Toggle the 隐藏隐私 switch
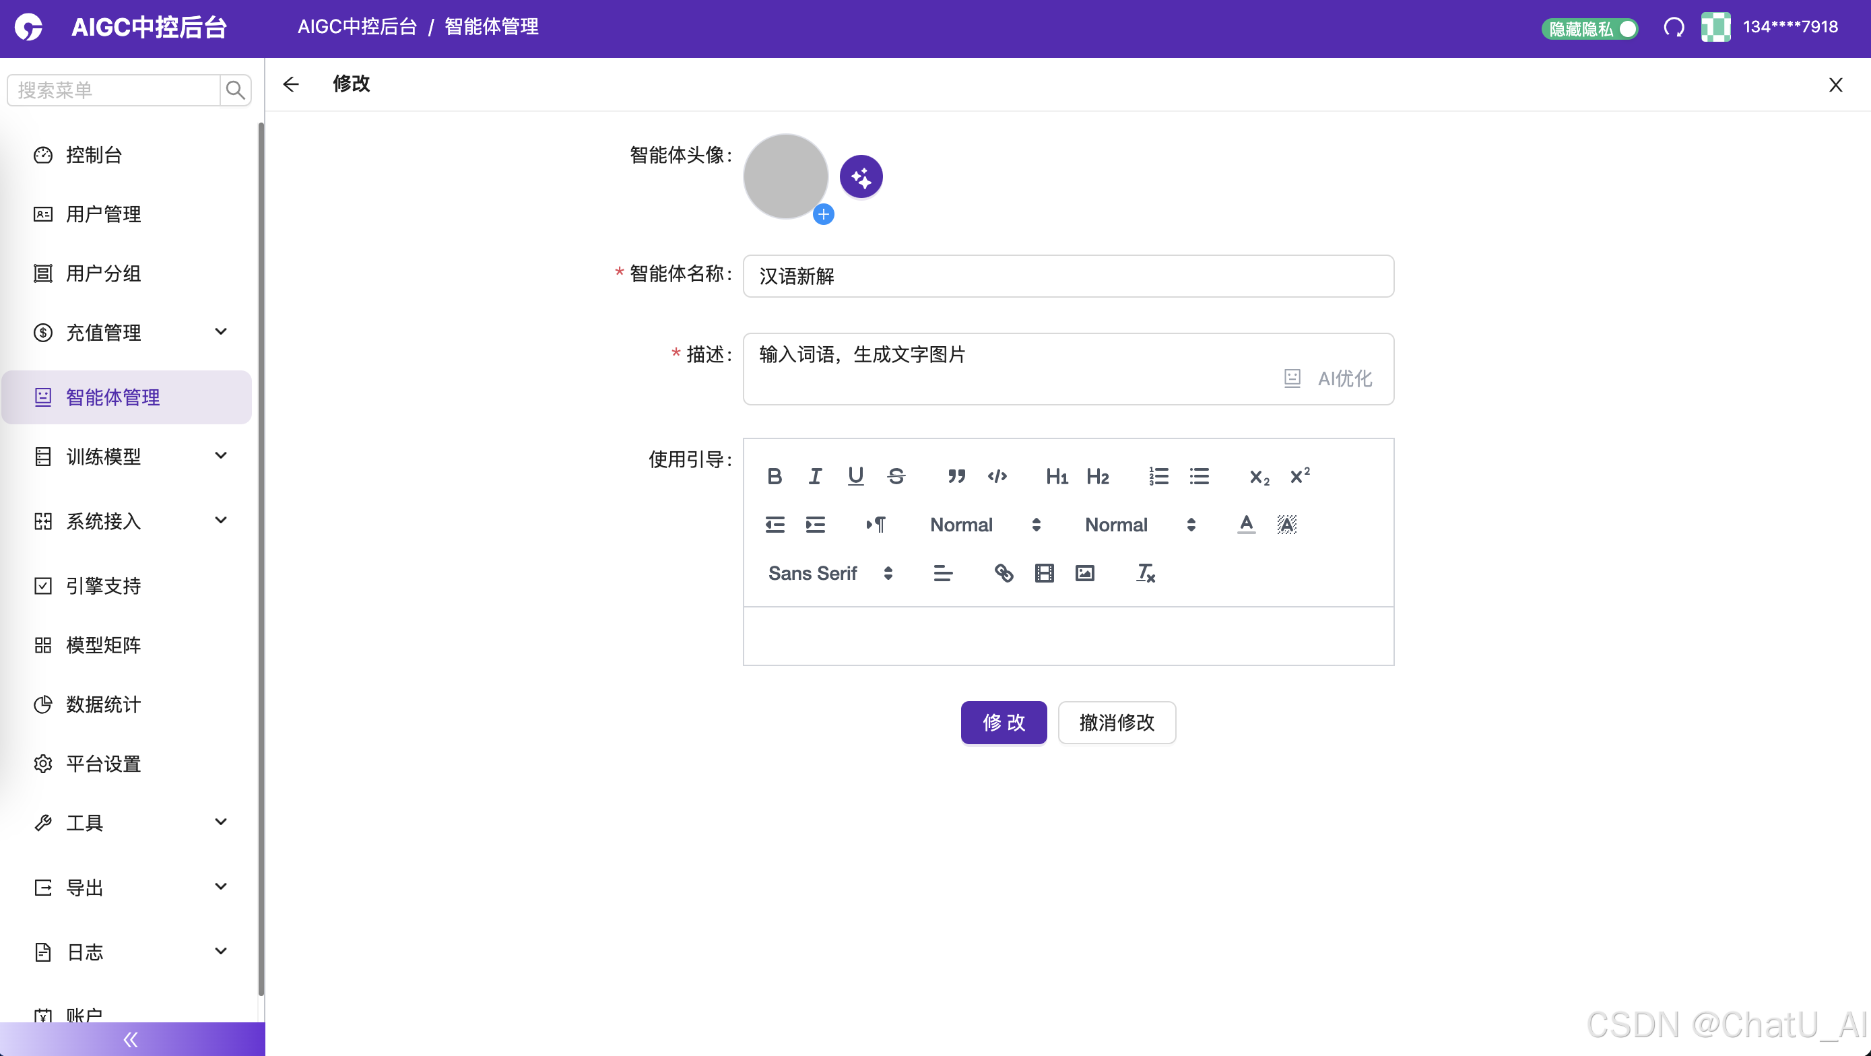 tap(1589, 28)
